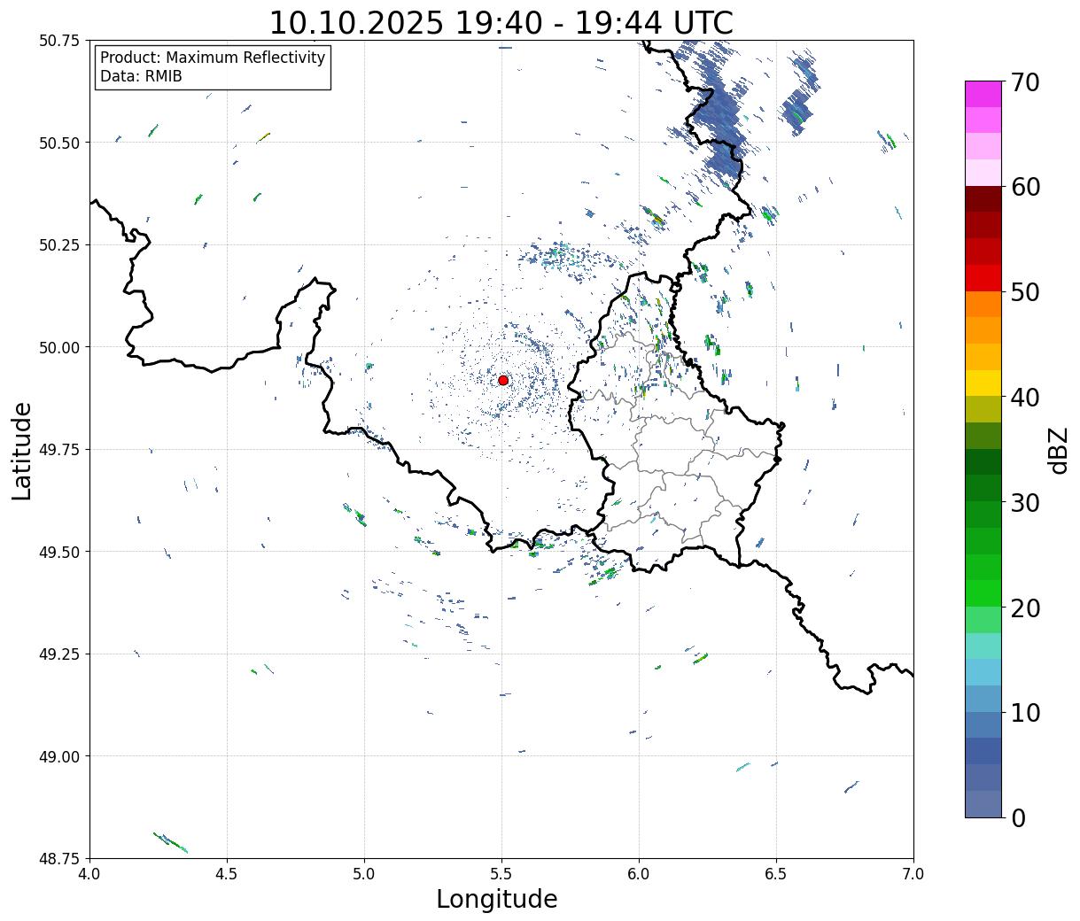Click the longitude tick label '6.5'
This screenshot has width=1080, height=921.
click(776, 874)
